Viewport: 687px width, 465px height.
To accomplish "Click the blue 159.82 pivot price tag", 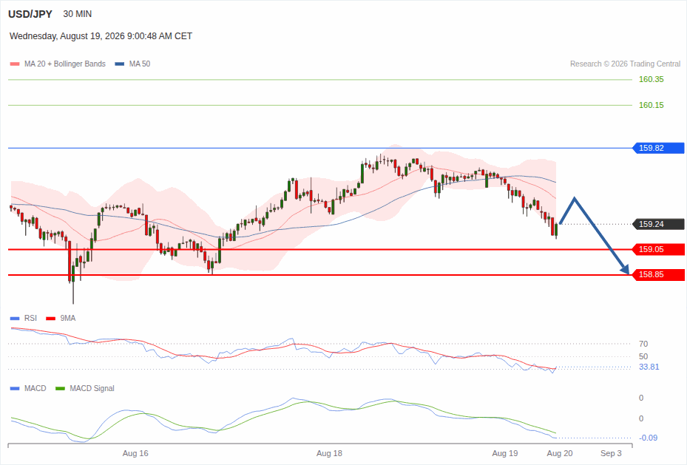I will pyautogui.click(x=658, y=148).
